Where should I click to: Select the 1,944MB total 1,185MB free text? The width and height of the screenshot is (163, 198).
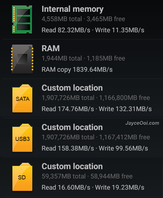click(x=84, y=58)
